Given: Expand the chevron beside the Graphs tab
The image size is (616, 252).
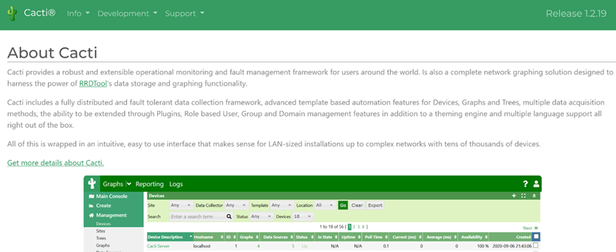Looking at the screenshot, I should click(x=129, y=184).
